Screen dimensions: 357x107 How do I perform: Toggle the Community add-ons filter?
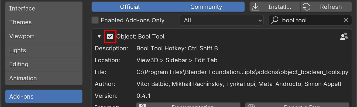(x=206, y=7)
